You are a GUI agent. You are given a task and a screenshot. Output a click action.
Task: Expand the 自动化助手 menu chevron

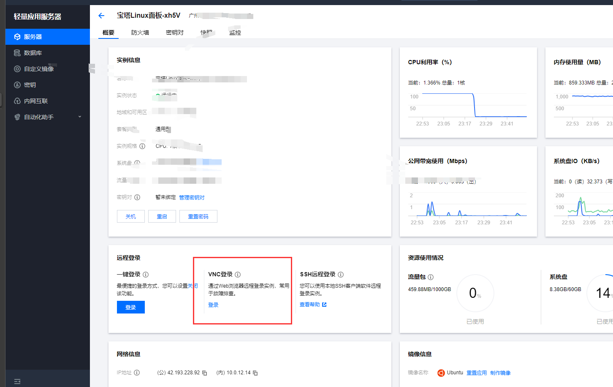tap(80, 117)
